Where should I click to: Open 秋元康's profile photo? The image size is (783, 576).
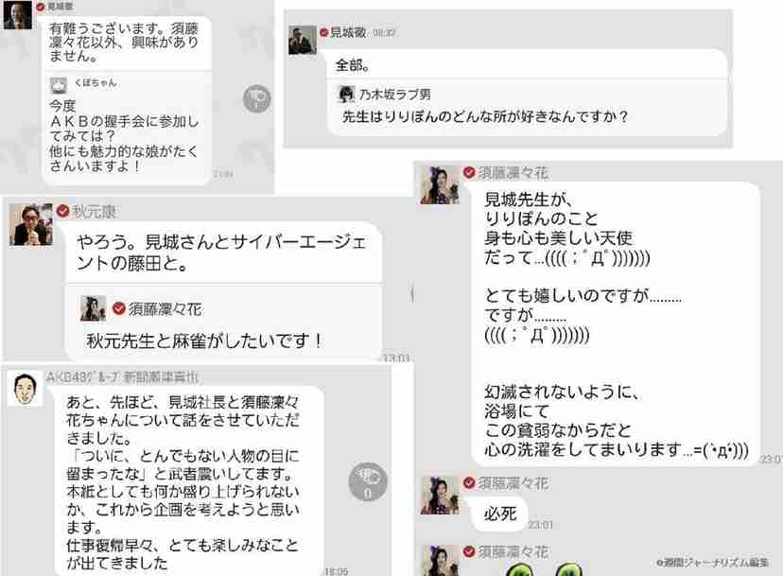[31, 224]
